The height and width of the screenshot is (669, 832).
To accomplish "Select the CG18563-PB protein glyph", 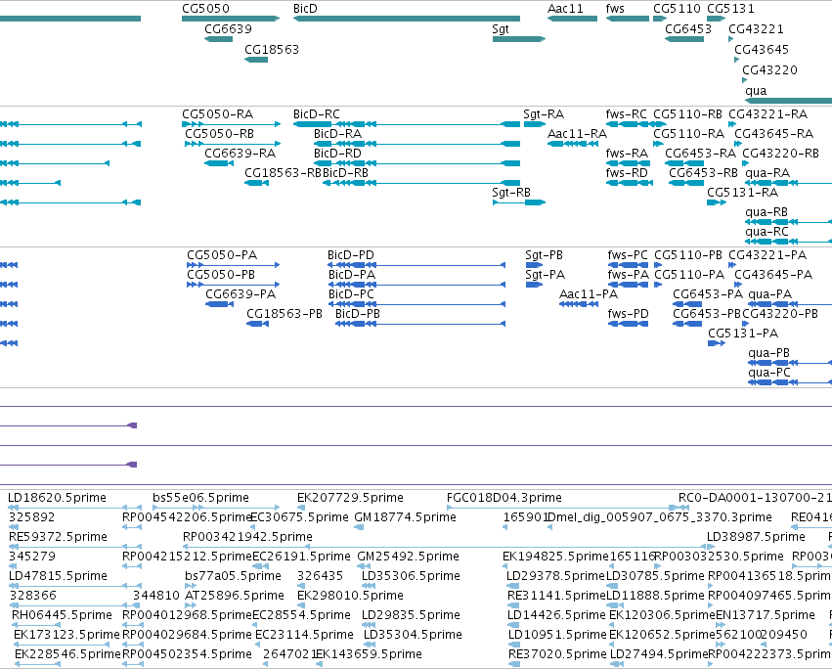I will click(257, 324).
